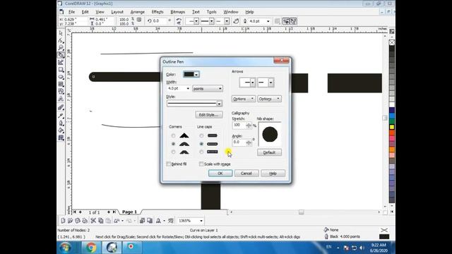Click the Open file icon
Image resolution: width=452 pixels, height=254 pixels.
(x=71, y=221)
